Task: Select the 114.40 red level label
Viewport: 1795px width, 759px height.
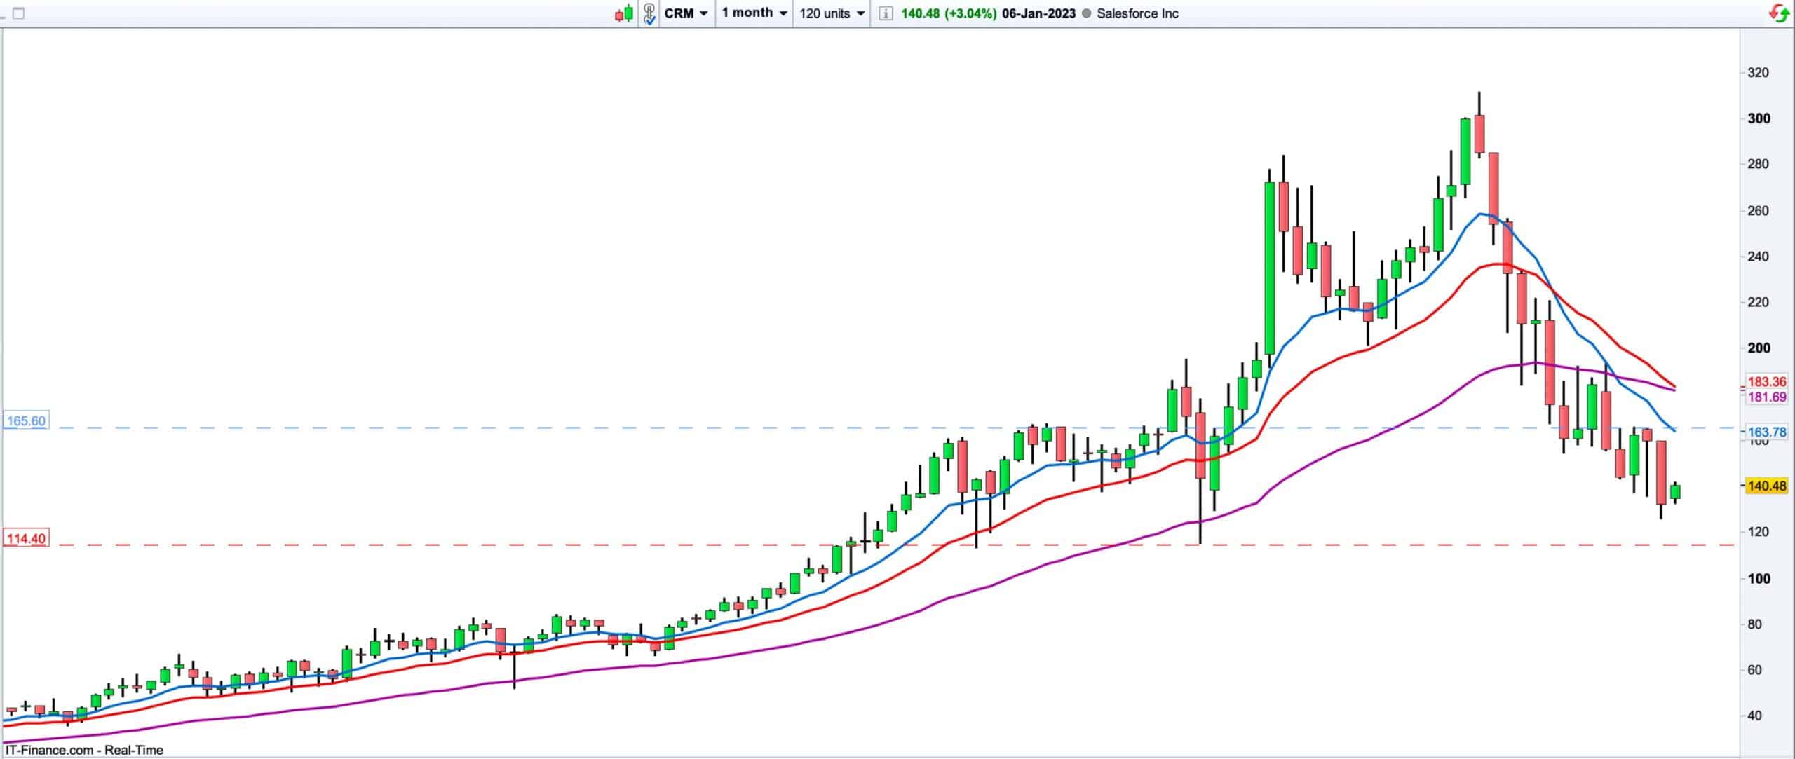Action: pyautogui.click(x=25, y=539)
